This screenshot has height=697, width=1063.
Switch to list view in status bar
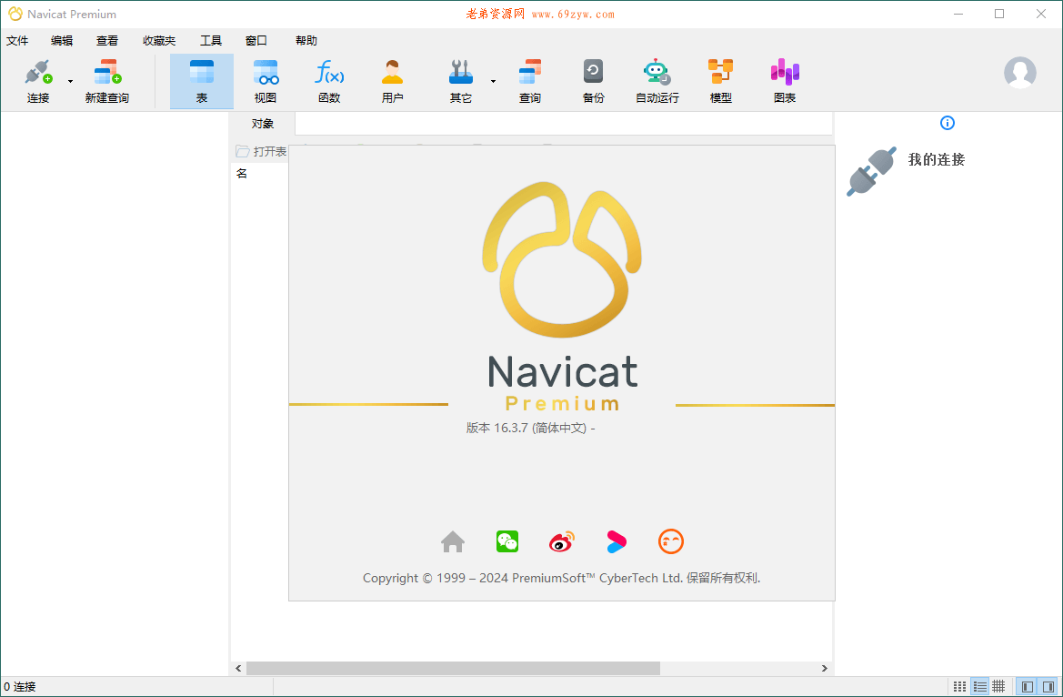979,687
